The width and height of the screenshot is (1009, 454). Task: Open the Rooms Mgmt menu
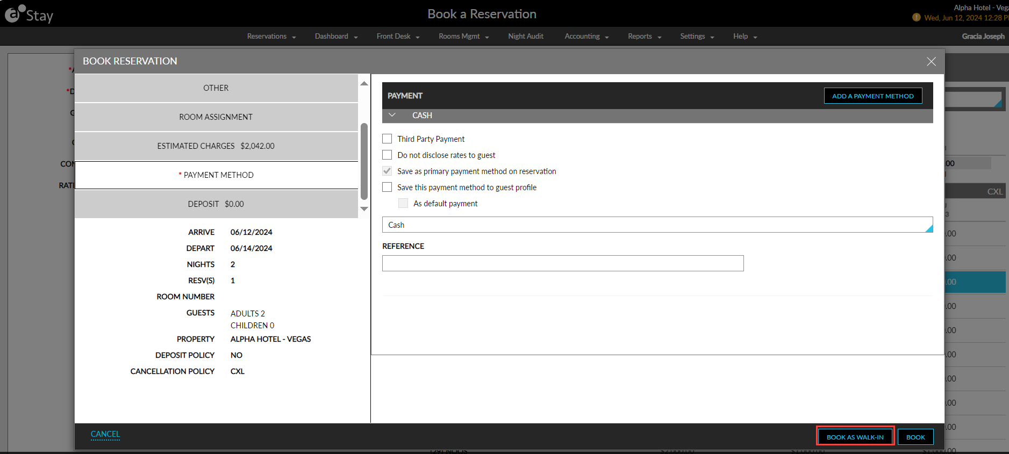tap(463, 37)
